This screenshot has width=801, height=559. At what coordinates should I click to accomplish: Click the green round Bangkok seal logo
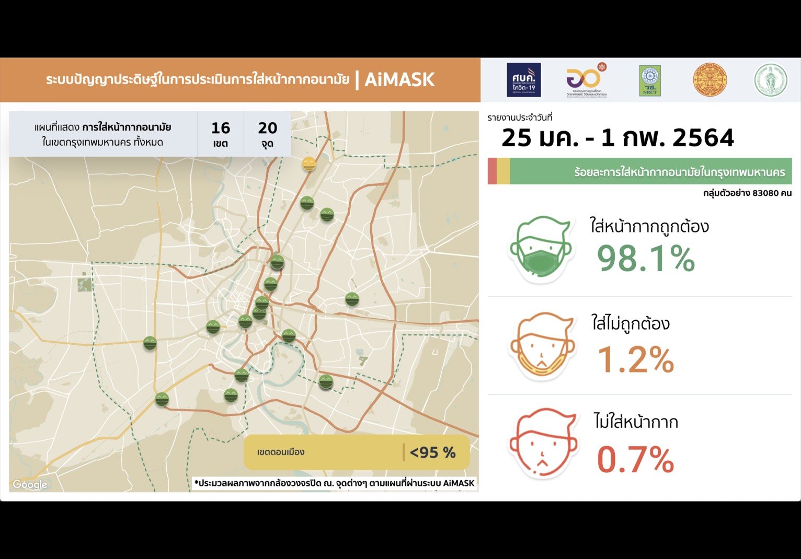click(770, 80)
